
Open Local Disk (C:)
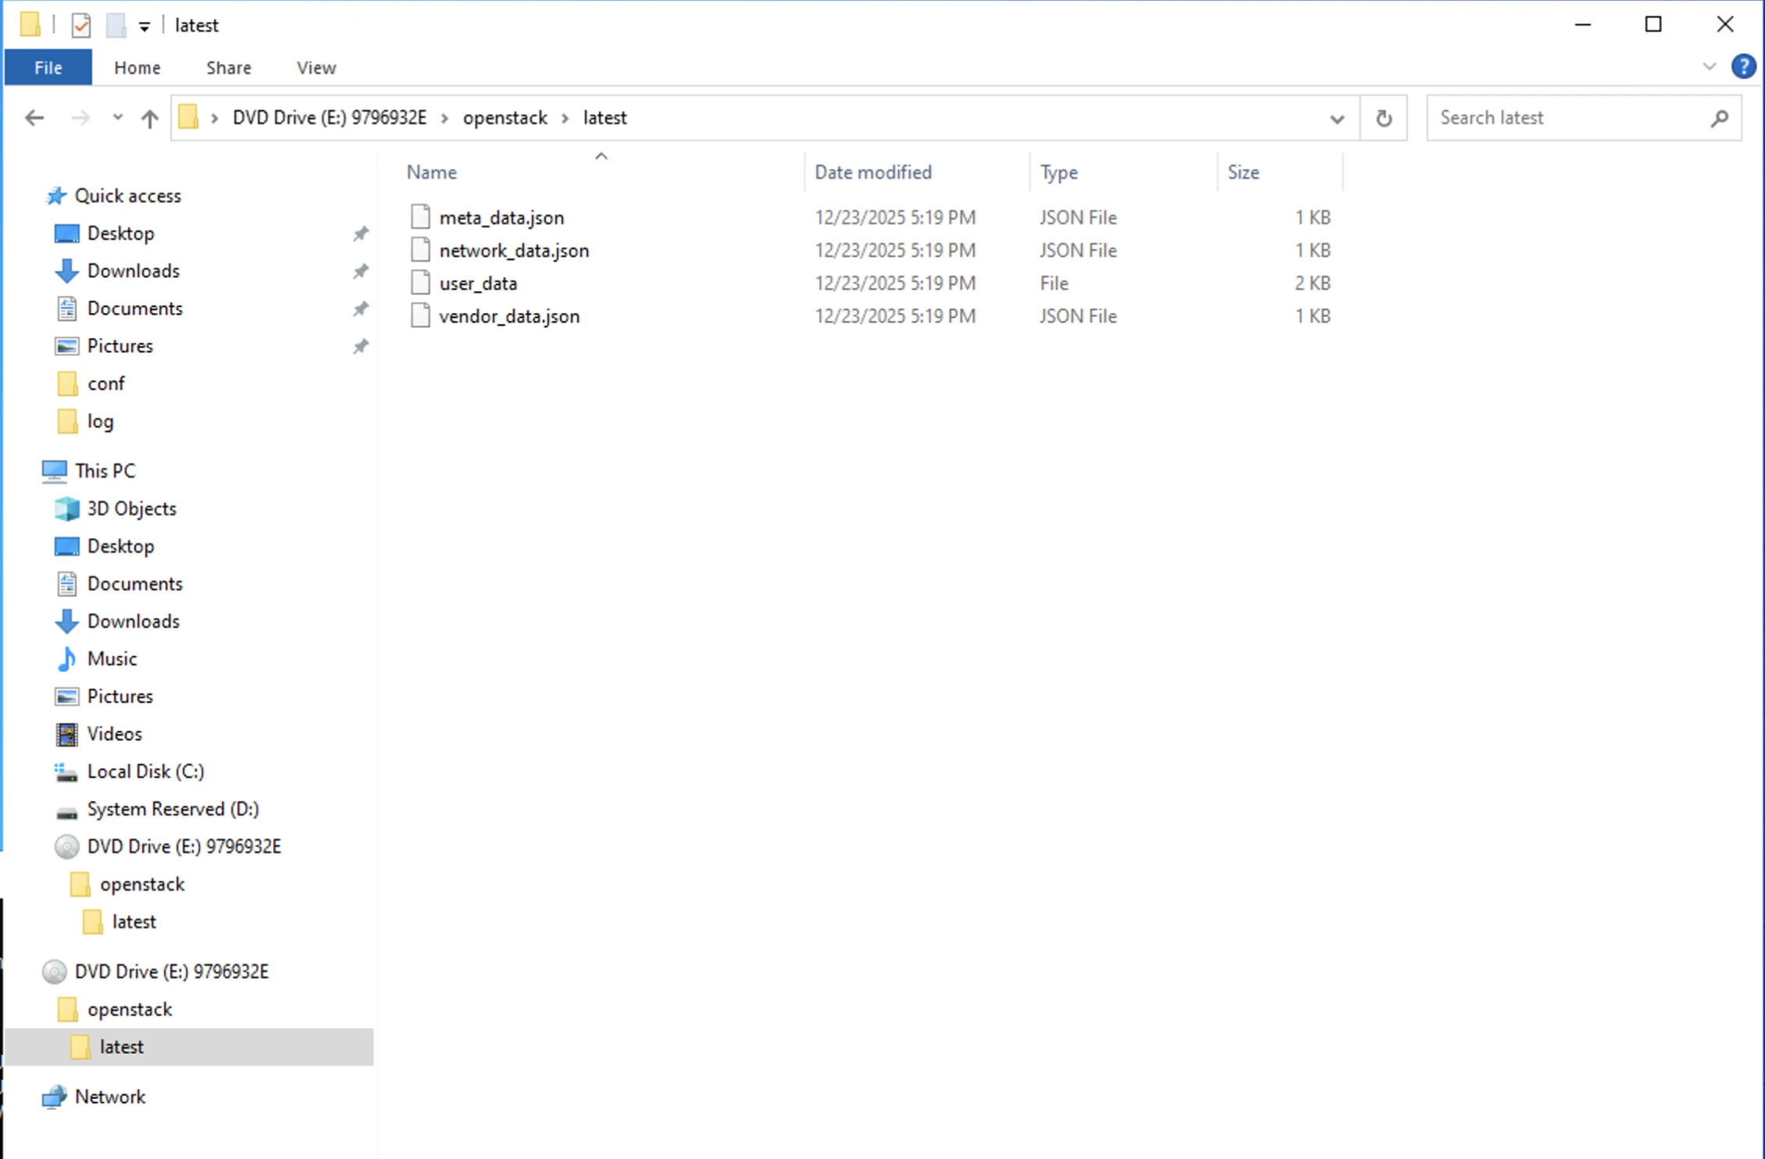146,772
